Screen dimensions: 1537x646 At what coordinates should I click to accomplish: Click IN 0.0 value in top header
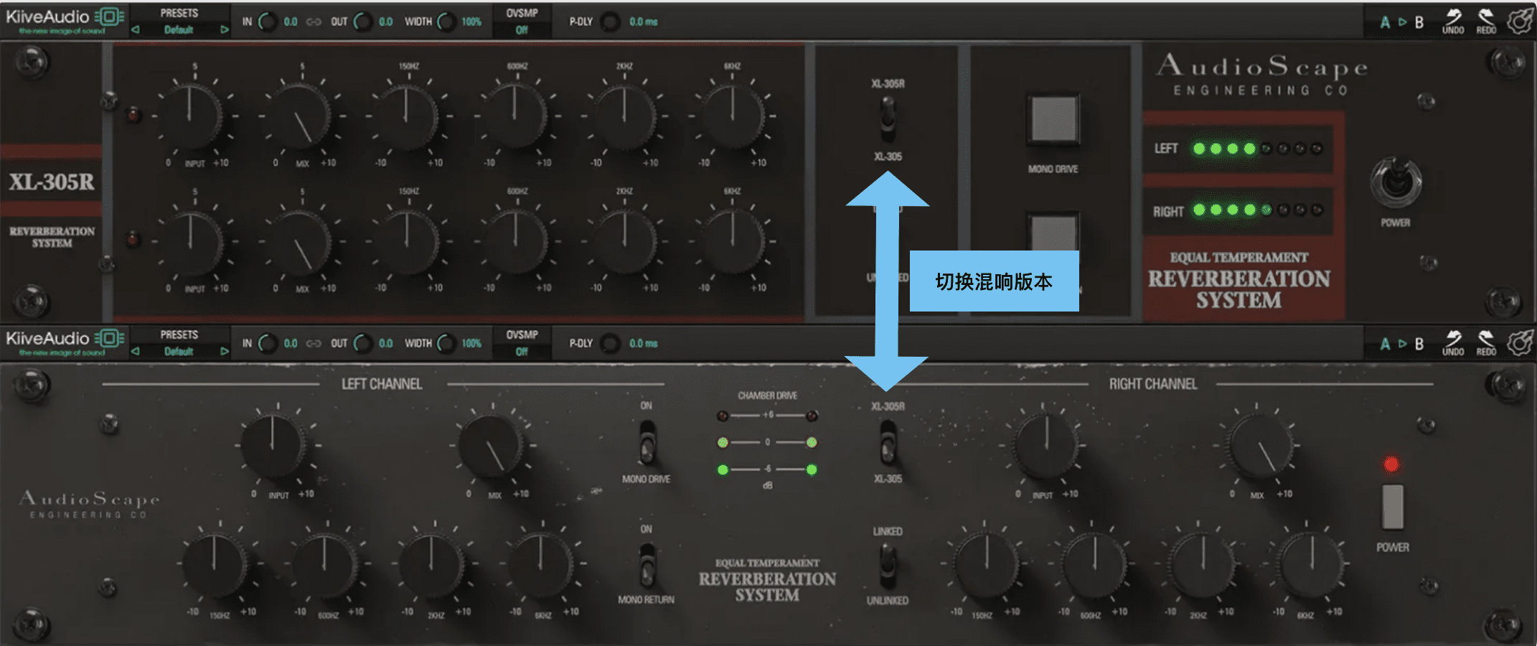coord(290,22)
